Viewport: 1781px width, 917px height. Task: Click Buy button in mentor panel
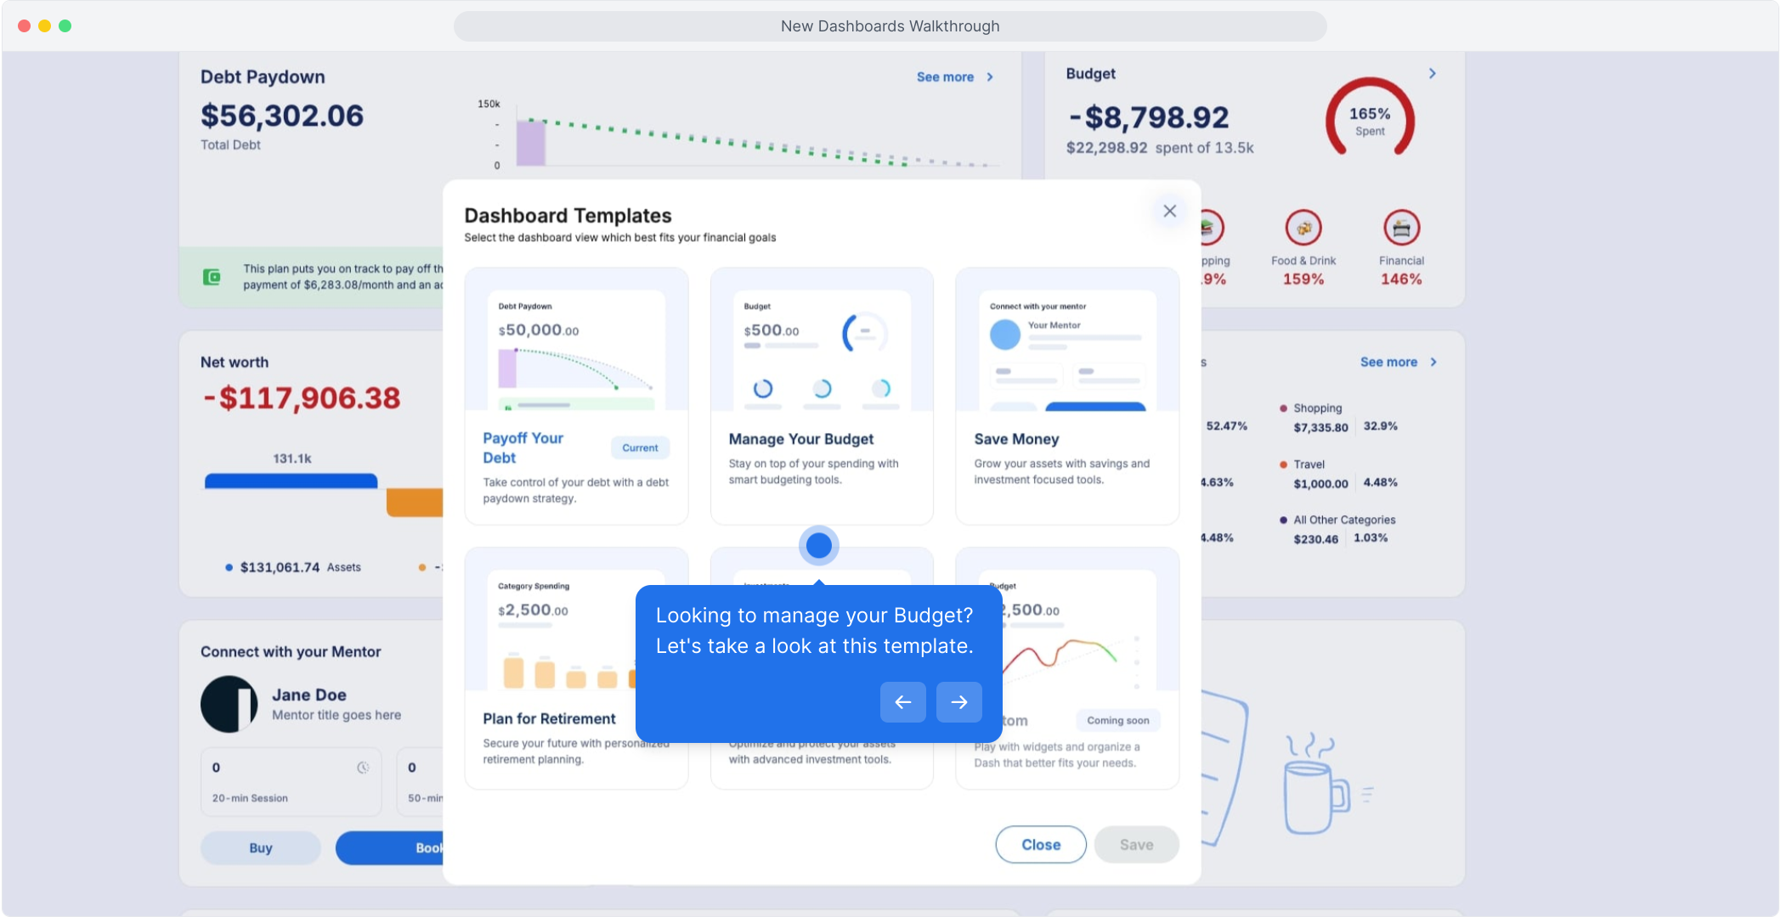coord(261,848)
